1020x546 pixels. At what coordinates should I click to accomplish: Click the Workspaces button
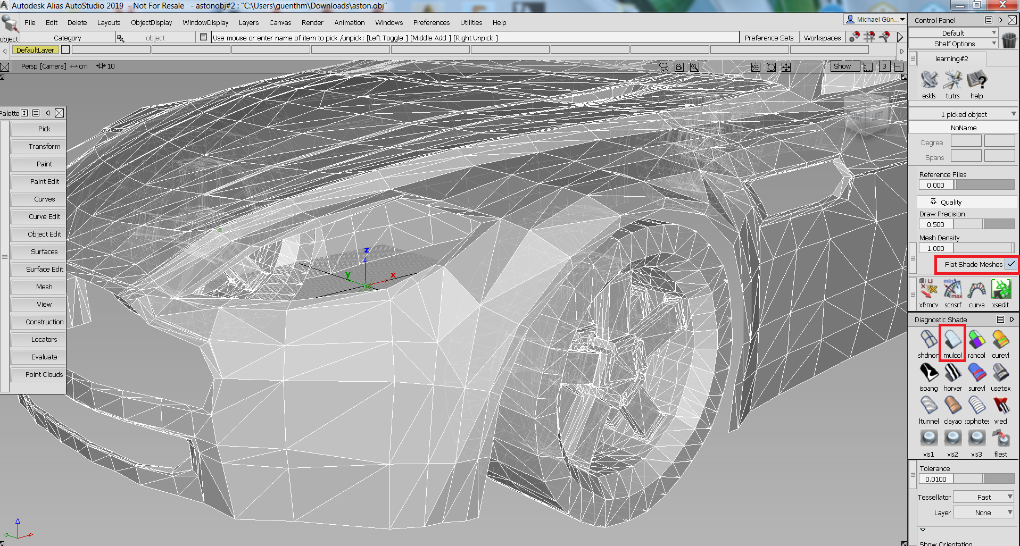tap(822, 38)
